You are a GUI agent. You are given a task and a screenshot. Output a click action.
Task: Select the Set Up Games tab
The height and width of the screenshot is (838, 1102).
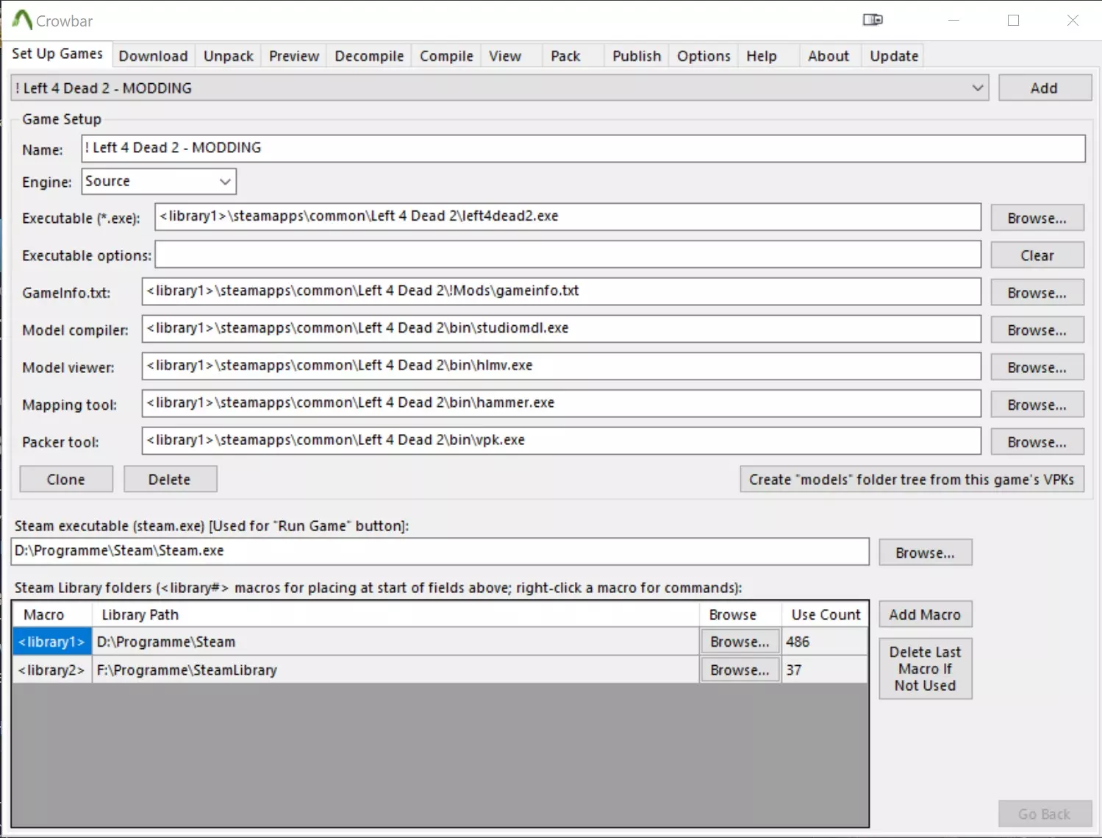click(x=57, y=54)
